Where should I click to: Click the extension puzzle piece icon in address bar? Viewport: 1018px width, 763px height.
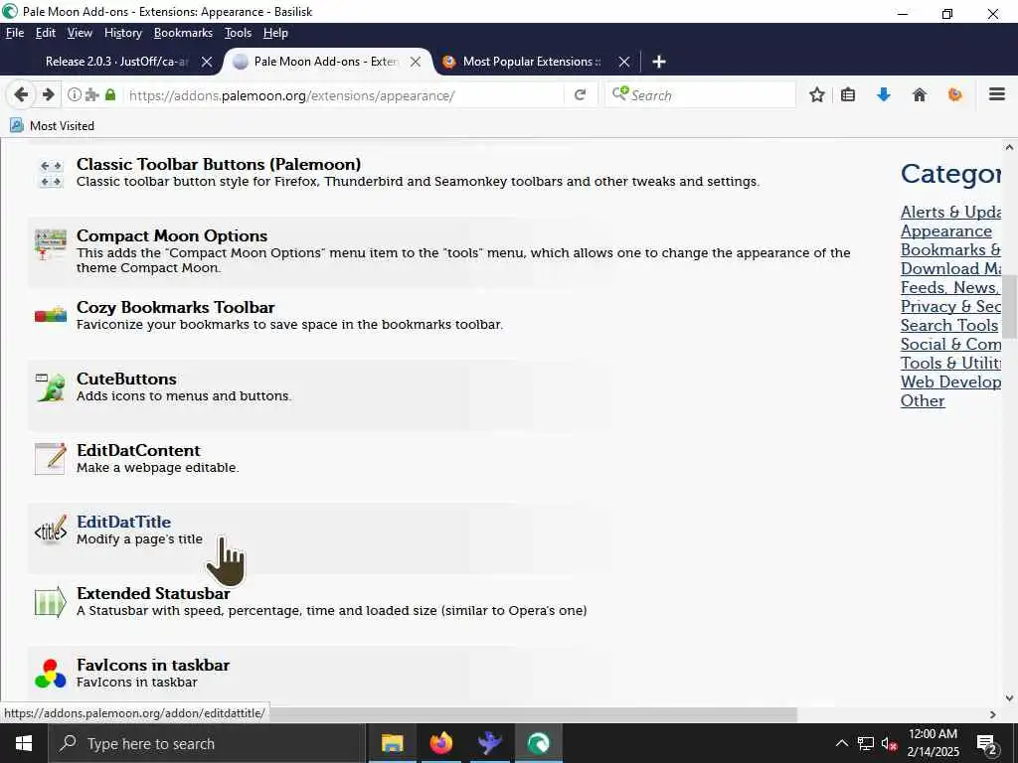(92, 94)
